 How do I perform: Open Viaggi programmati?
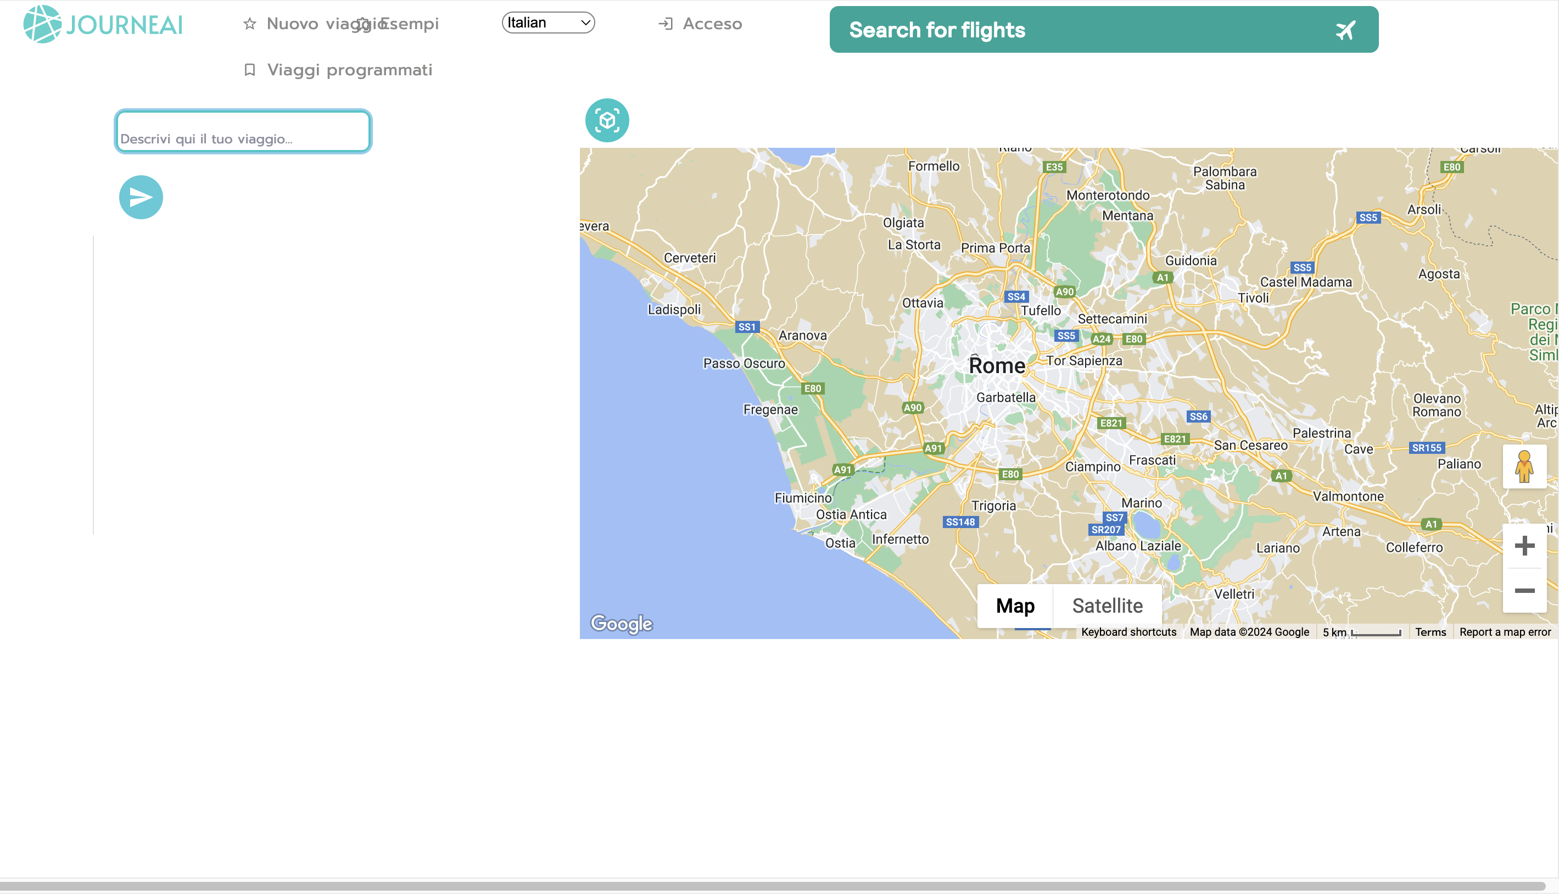click(350, 69)
